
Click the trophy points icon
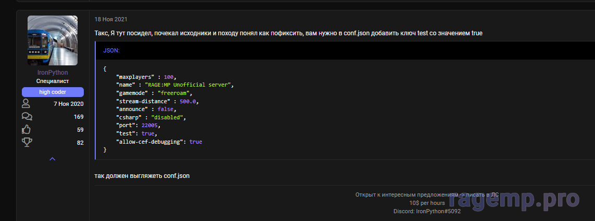pos(26,142)
